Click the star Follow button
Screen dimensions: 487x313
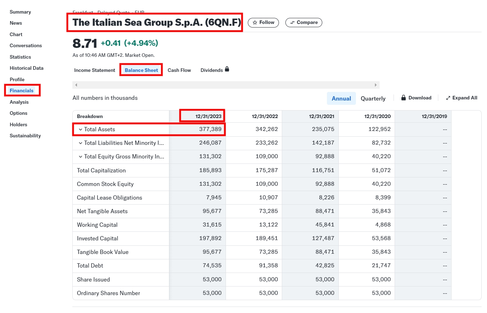(263, 23)
